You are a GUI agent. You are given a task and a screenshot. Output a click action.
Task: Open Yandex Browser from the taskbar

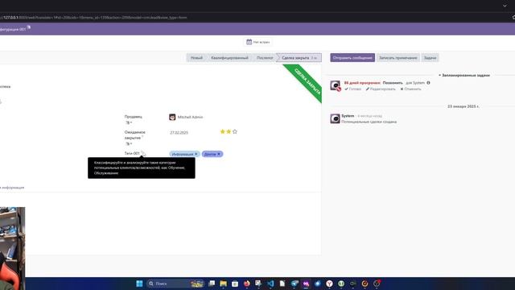point(329,284)
